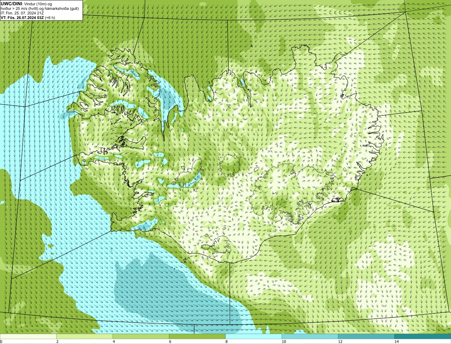The image size is (451, 344).
Task: Click the scale label '14'
Action: (x=396, y=342)
